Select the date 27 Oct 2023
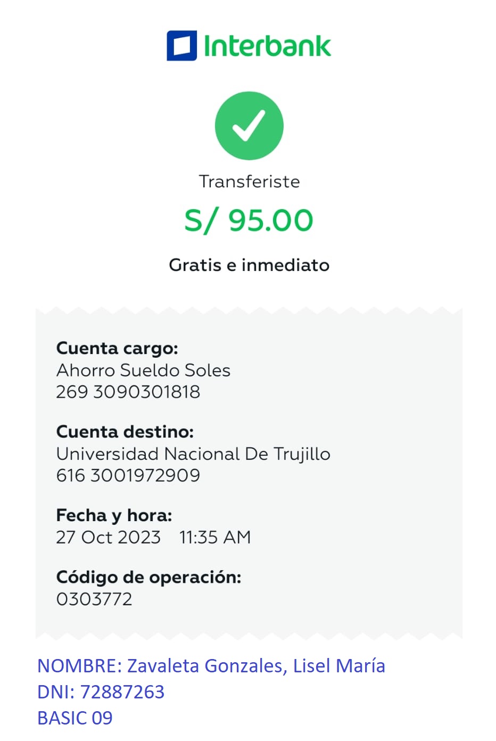Image resolution: width=496 pixels, height=741 pixels. (108, 537)
